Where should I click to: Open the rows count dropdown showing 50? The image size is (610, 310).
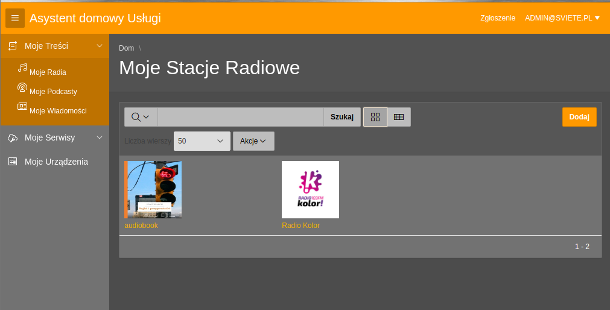[202, 141]
